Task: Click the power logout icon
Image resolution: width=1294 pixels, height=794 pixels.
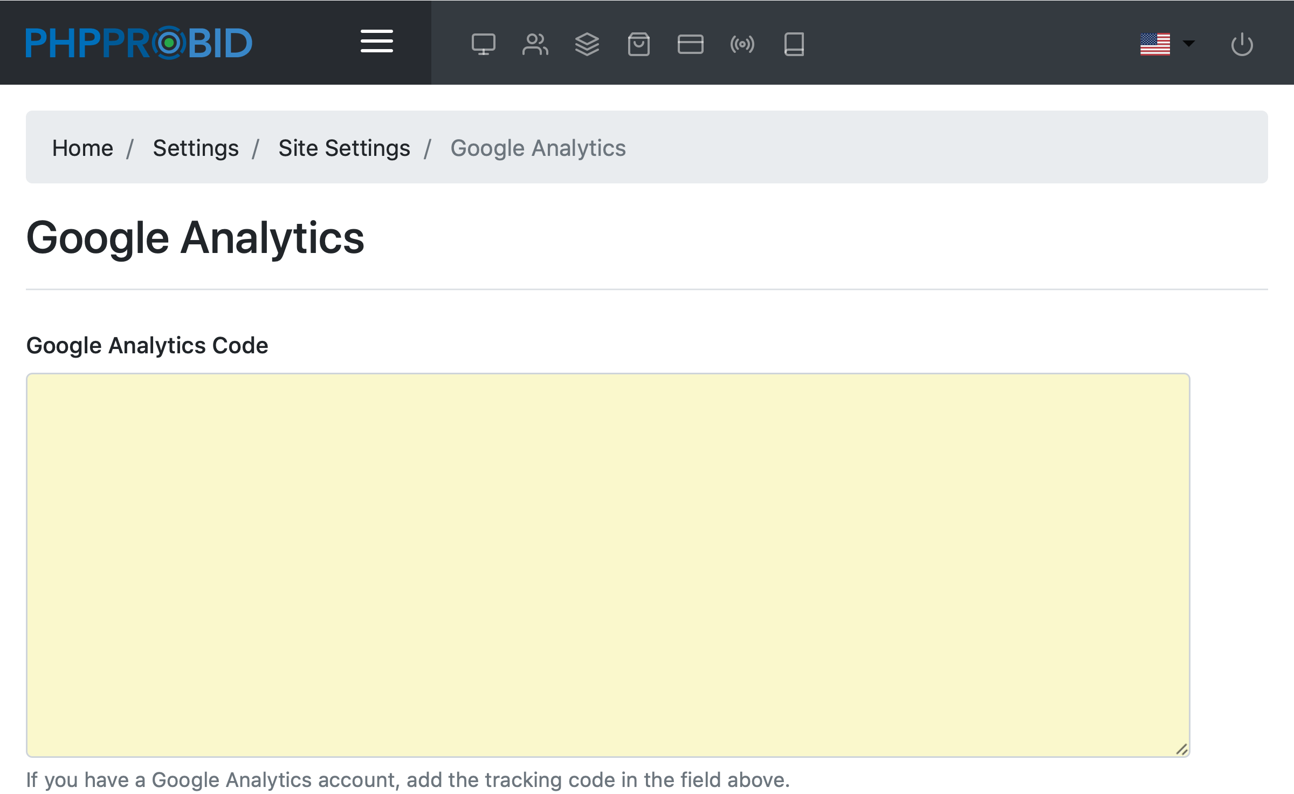Action: [x=1242, y=44]
